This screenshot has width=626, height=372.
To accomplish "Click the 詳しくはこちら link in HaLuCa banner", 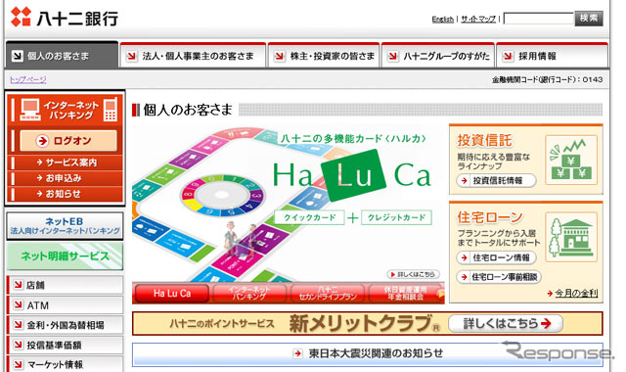I will 413,274.
